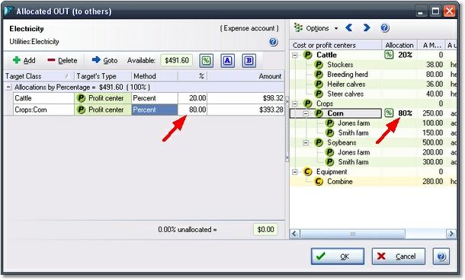The height and width of the screenshot is (280, 465).
Task: Click the blue forward arrow beside Options
Action: [x=367, y=28]
